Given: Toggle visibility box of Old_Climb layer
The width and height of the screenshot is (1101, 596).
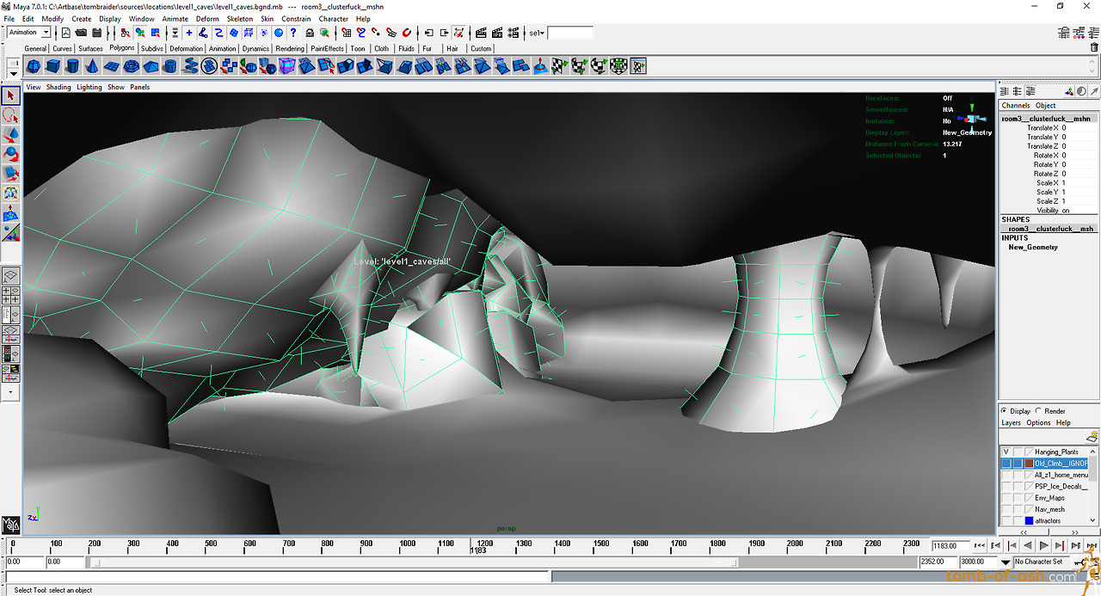Looking at the screenshot, I should tap(1006, 464).
